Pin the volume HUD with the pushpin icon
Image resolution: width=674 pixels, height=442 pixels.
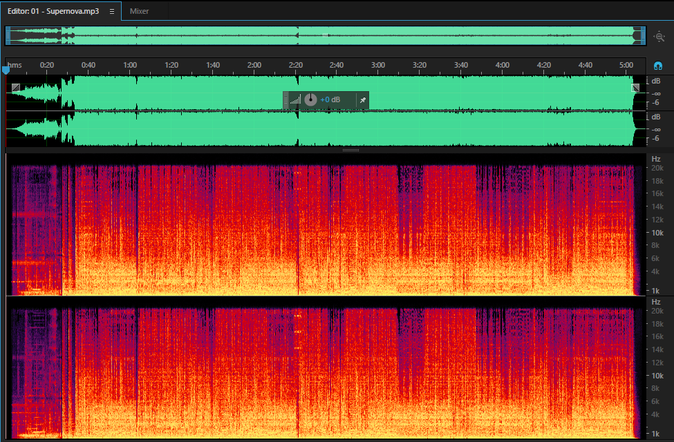363,100
